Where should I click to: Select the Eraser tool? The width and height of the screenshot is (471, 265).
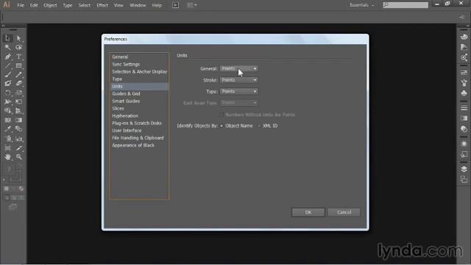coord(18,83)
